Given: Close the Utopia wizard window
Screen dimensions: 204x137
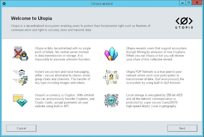Looking at the screenshot, I should pyautogui.click(x=197, y=3).
